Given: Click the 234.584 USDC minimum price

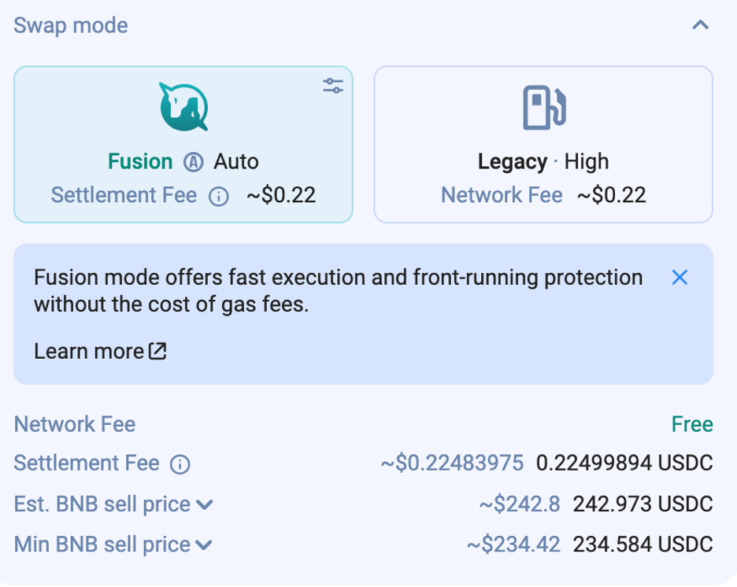Looking at the screenshot, I should click(x=643, y=544).
